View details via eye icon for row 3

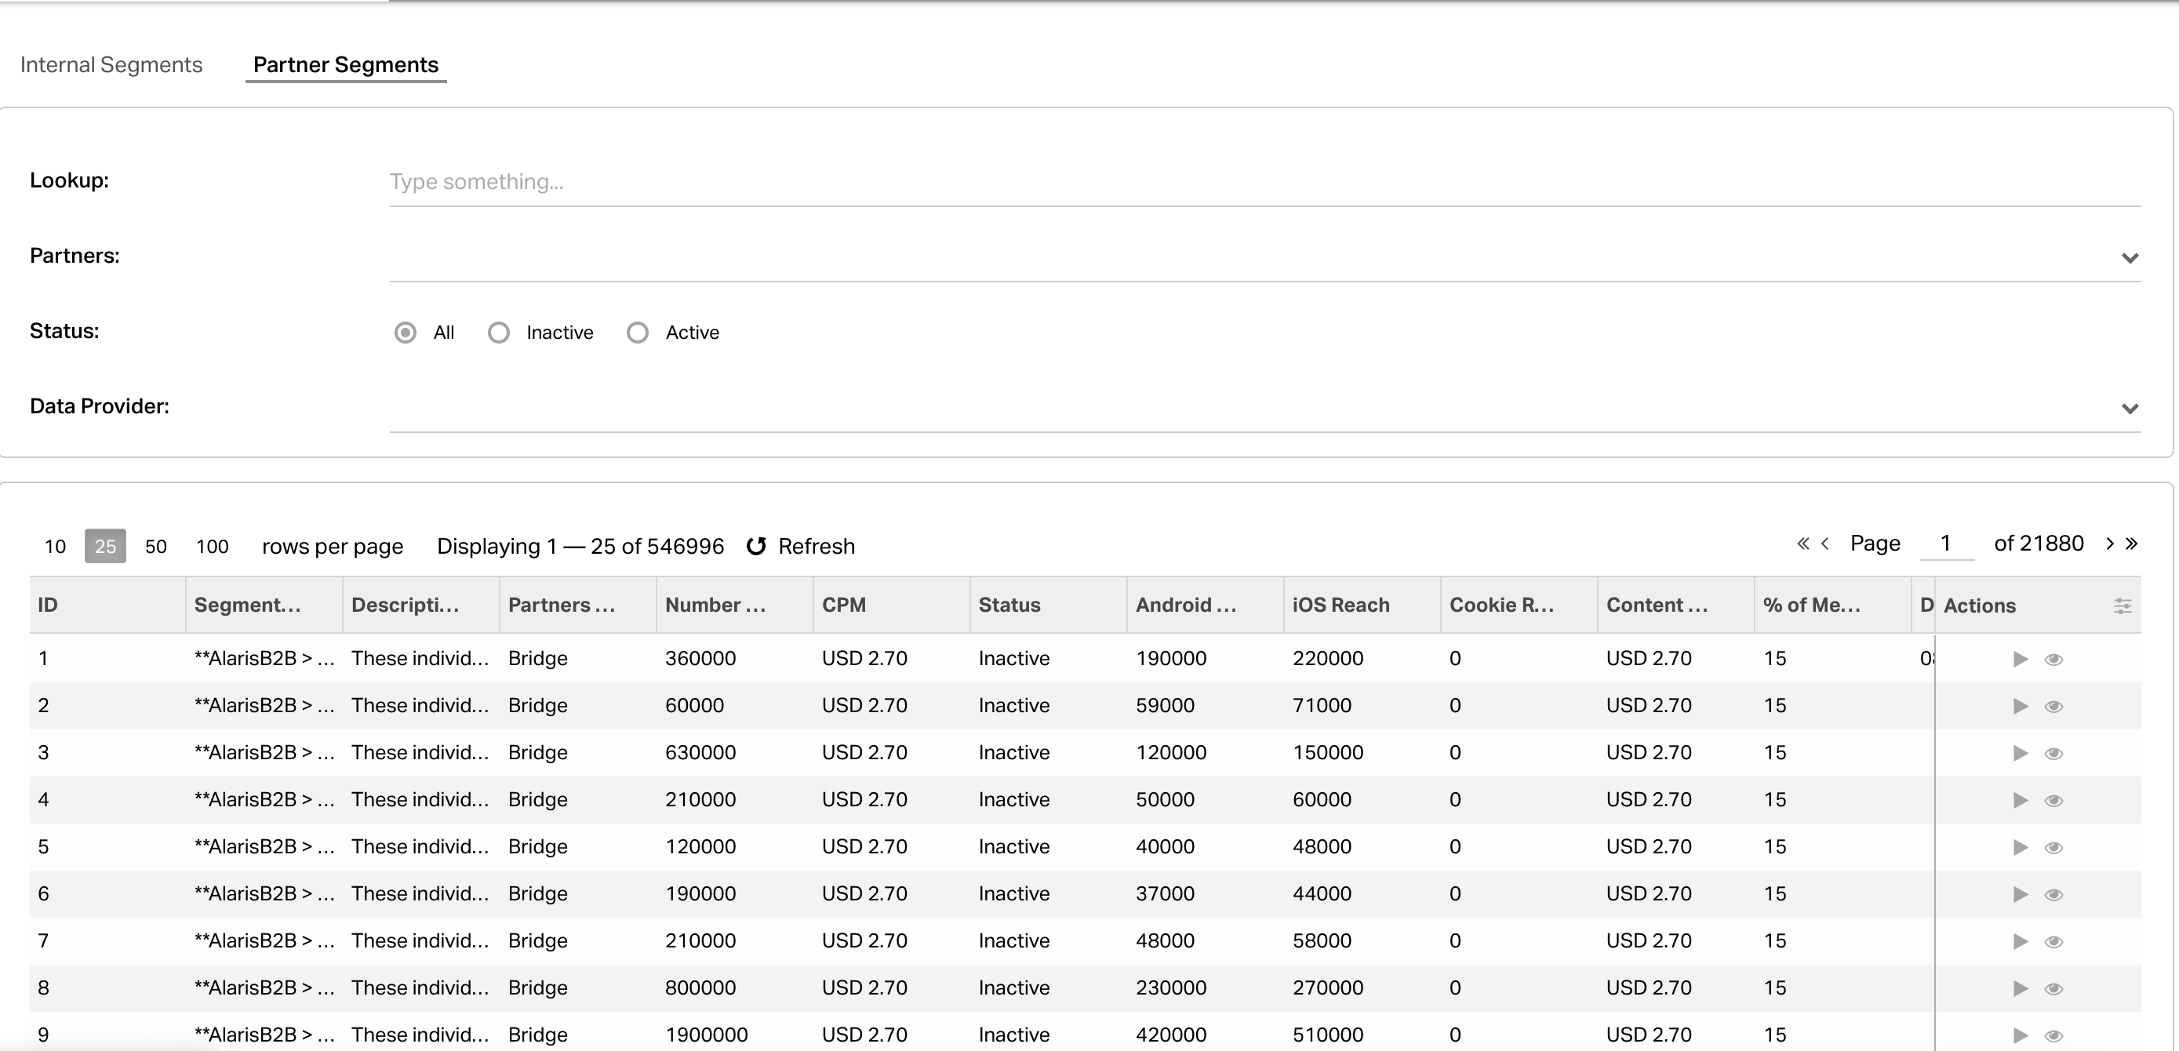2053,754
